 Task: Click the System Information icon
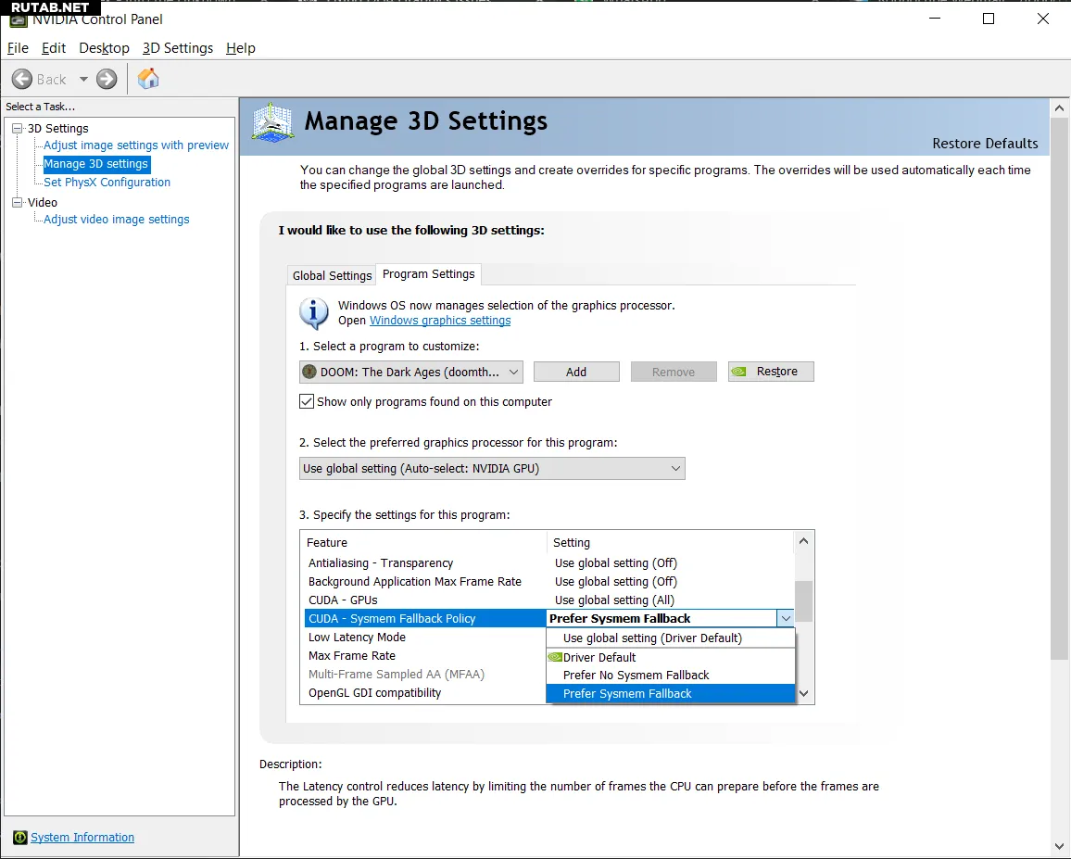tap(20, 838)
